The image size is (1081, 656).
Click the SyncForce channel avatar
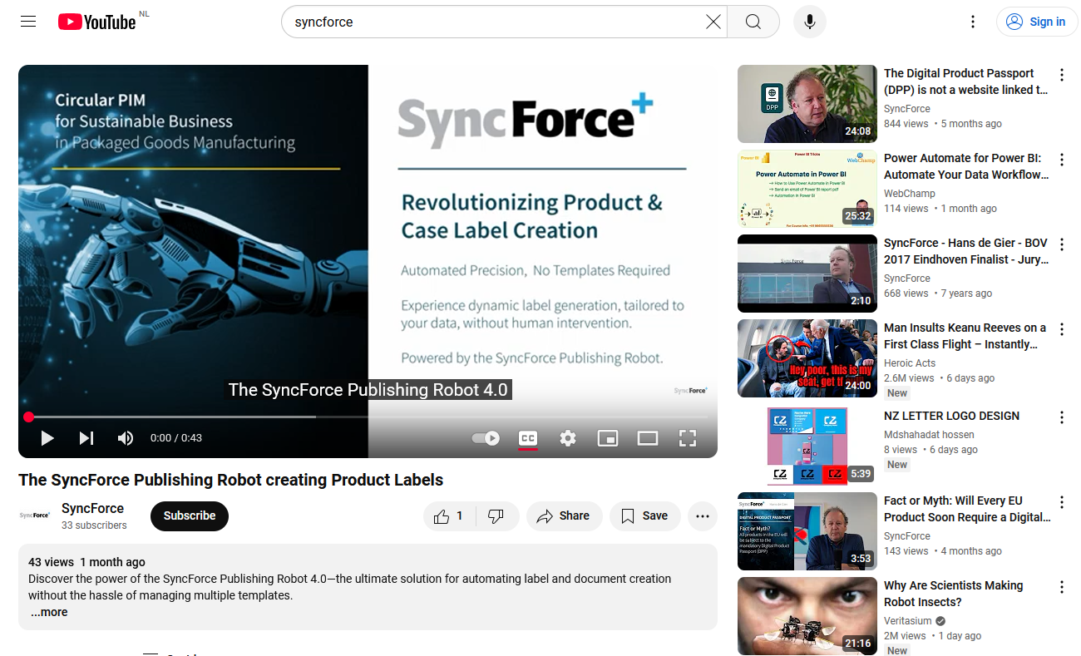point(35,515)
